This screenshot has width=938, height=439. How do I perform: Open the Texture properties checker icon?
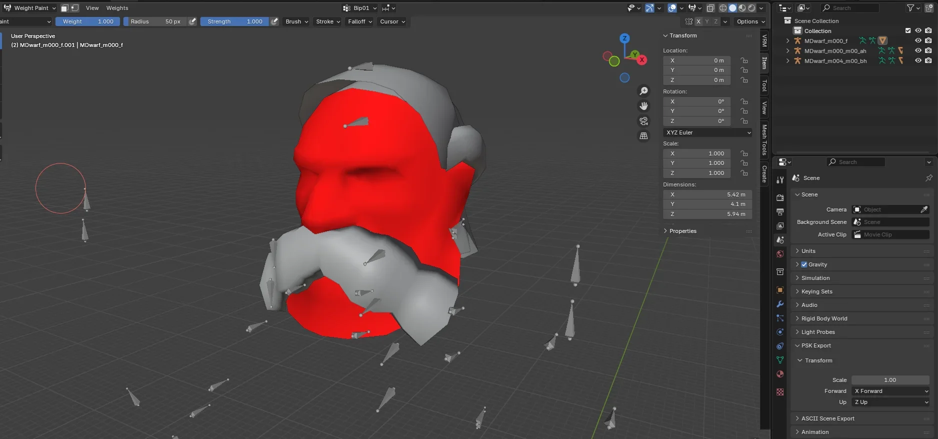tap(780, 392)
